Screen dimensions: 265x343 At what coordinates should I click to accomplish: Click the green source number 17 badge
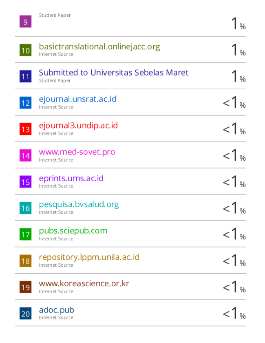[x=25, y=234]
